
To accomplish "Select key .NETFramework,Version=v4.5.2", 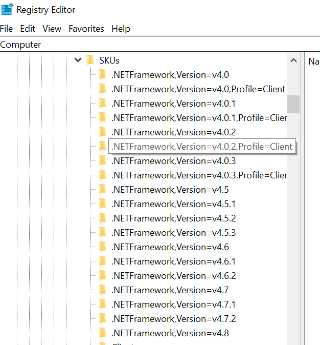I will [x=174, y=218].
